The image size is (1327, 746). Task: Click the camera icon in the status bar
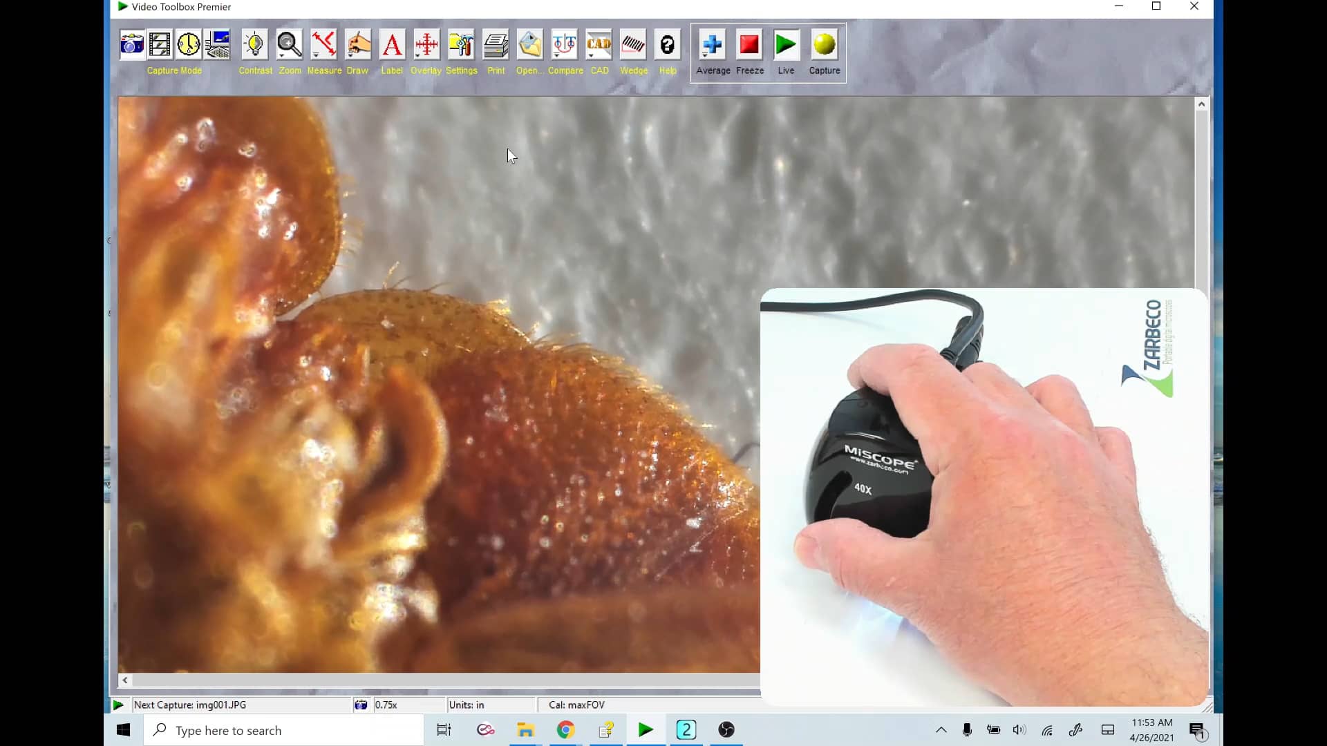[x=361, y=705]
